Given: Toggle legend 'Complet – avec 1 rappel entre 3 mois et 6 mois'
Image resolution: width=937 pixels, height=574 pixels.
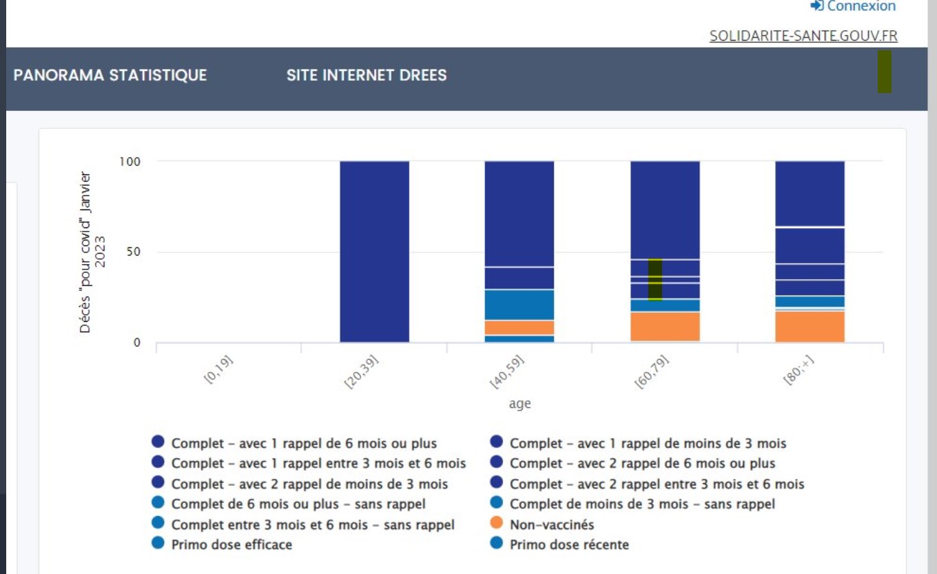Looking at the screenshot, I should coord(318,463).
